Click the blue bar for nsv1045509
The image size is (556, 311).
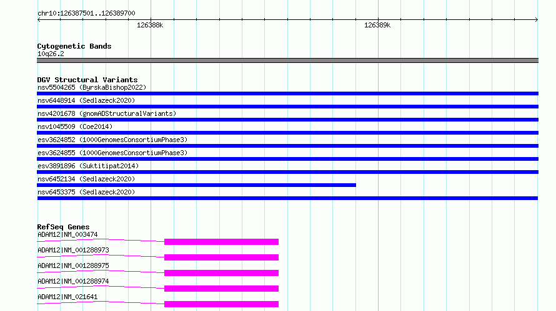point(287,133)
